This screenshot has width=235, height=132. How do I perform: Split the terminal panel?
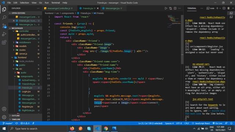click(224, 8)
